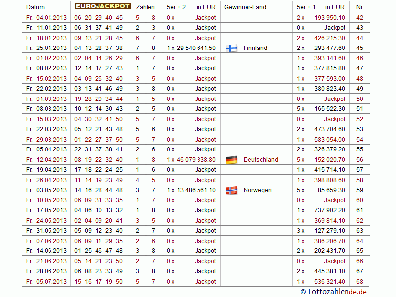Viewport: 396px width, 297px height.
Task: Select the prize value 326 379.20
Action: point(330,149)
